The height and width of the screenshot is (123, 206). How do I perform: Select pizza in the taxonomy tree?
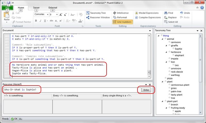click(x=170, y=78)
